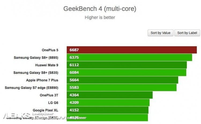Click the GeekBench 4 (multi-core) chart title

pyautogui.click(x=100, y=9)
